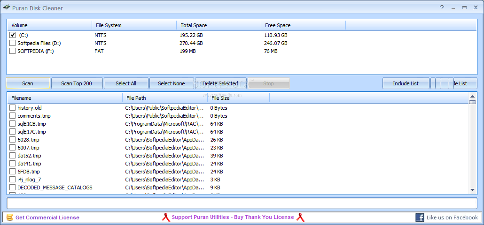Check the SOFTPEDIA (F:) volume checkbox
Viewport: 484px width, 225px height.
pos(12,51)
